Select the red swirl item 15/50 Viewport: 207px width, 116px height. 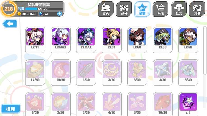[61, 73]
